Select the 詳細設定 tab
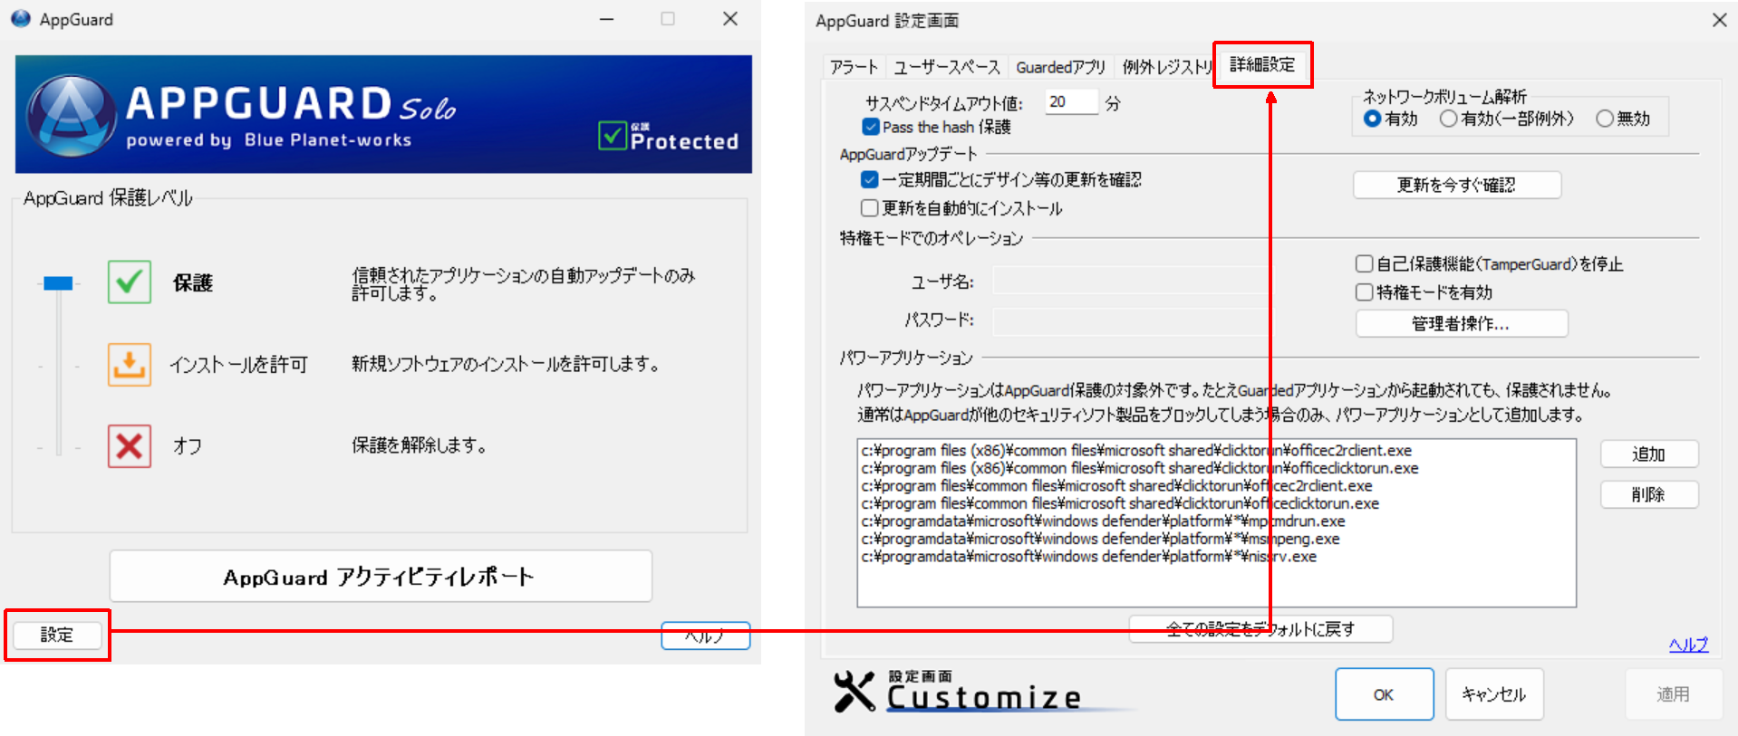Viewport: 1738px width, 736px height. [1262, 64]
